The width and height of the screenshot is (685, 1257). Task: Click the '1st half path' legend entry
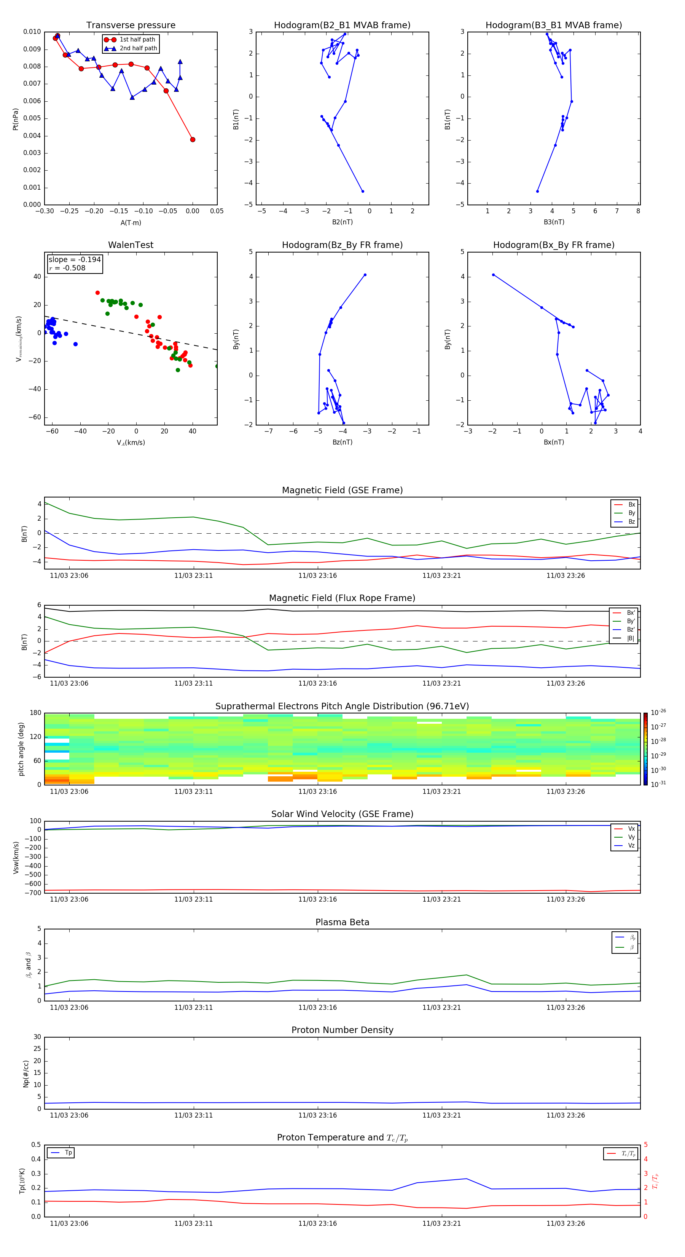coord(130,40)
